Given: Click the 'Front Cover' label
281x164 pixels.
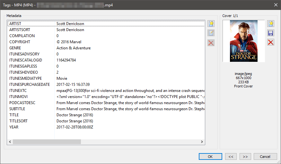Looking at the screenshot, I should click(x=243, y=86).
